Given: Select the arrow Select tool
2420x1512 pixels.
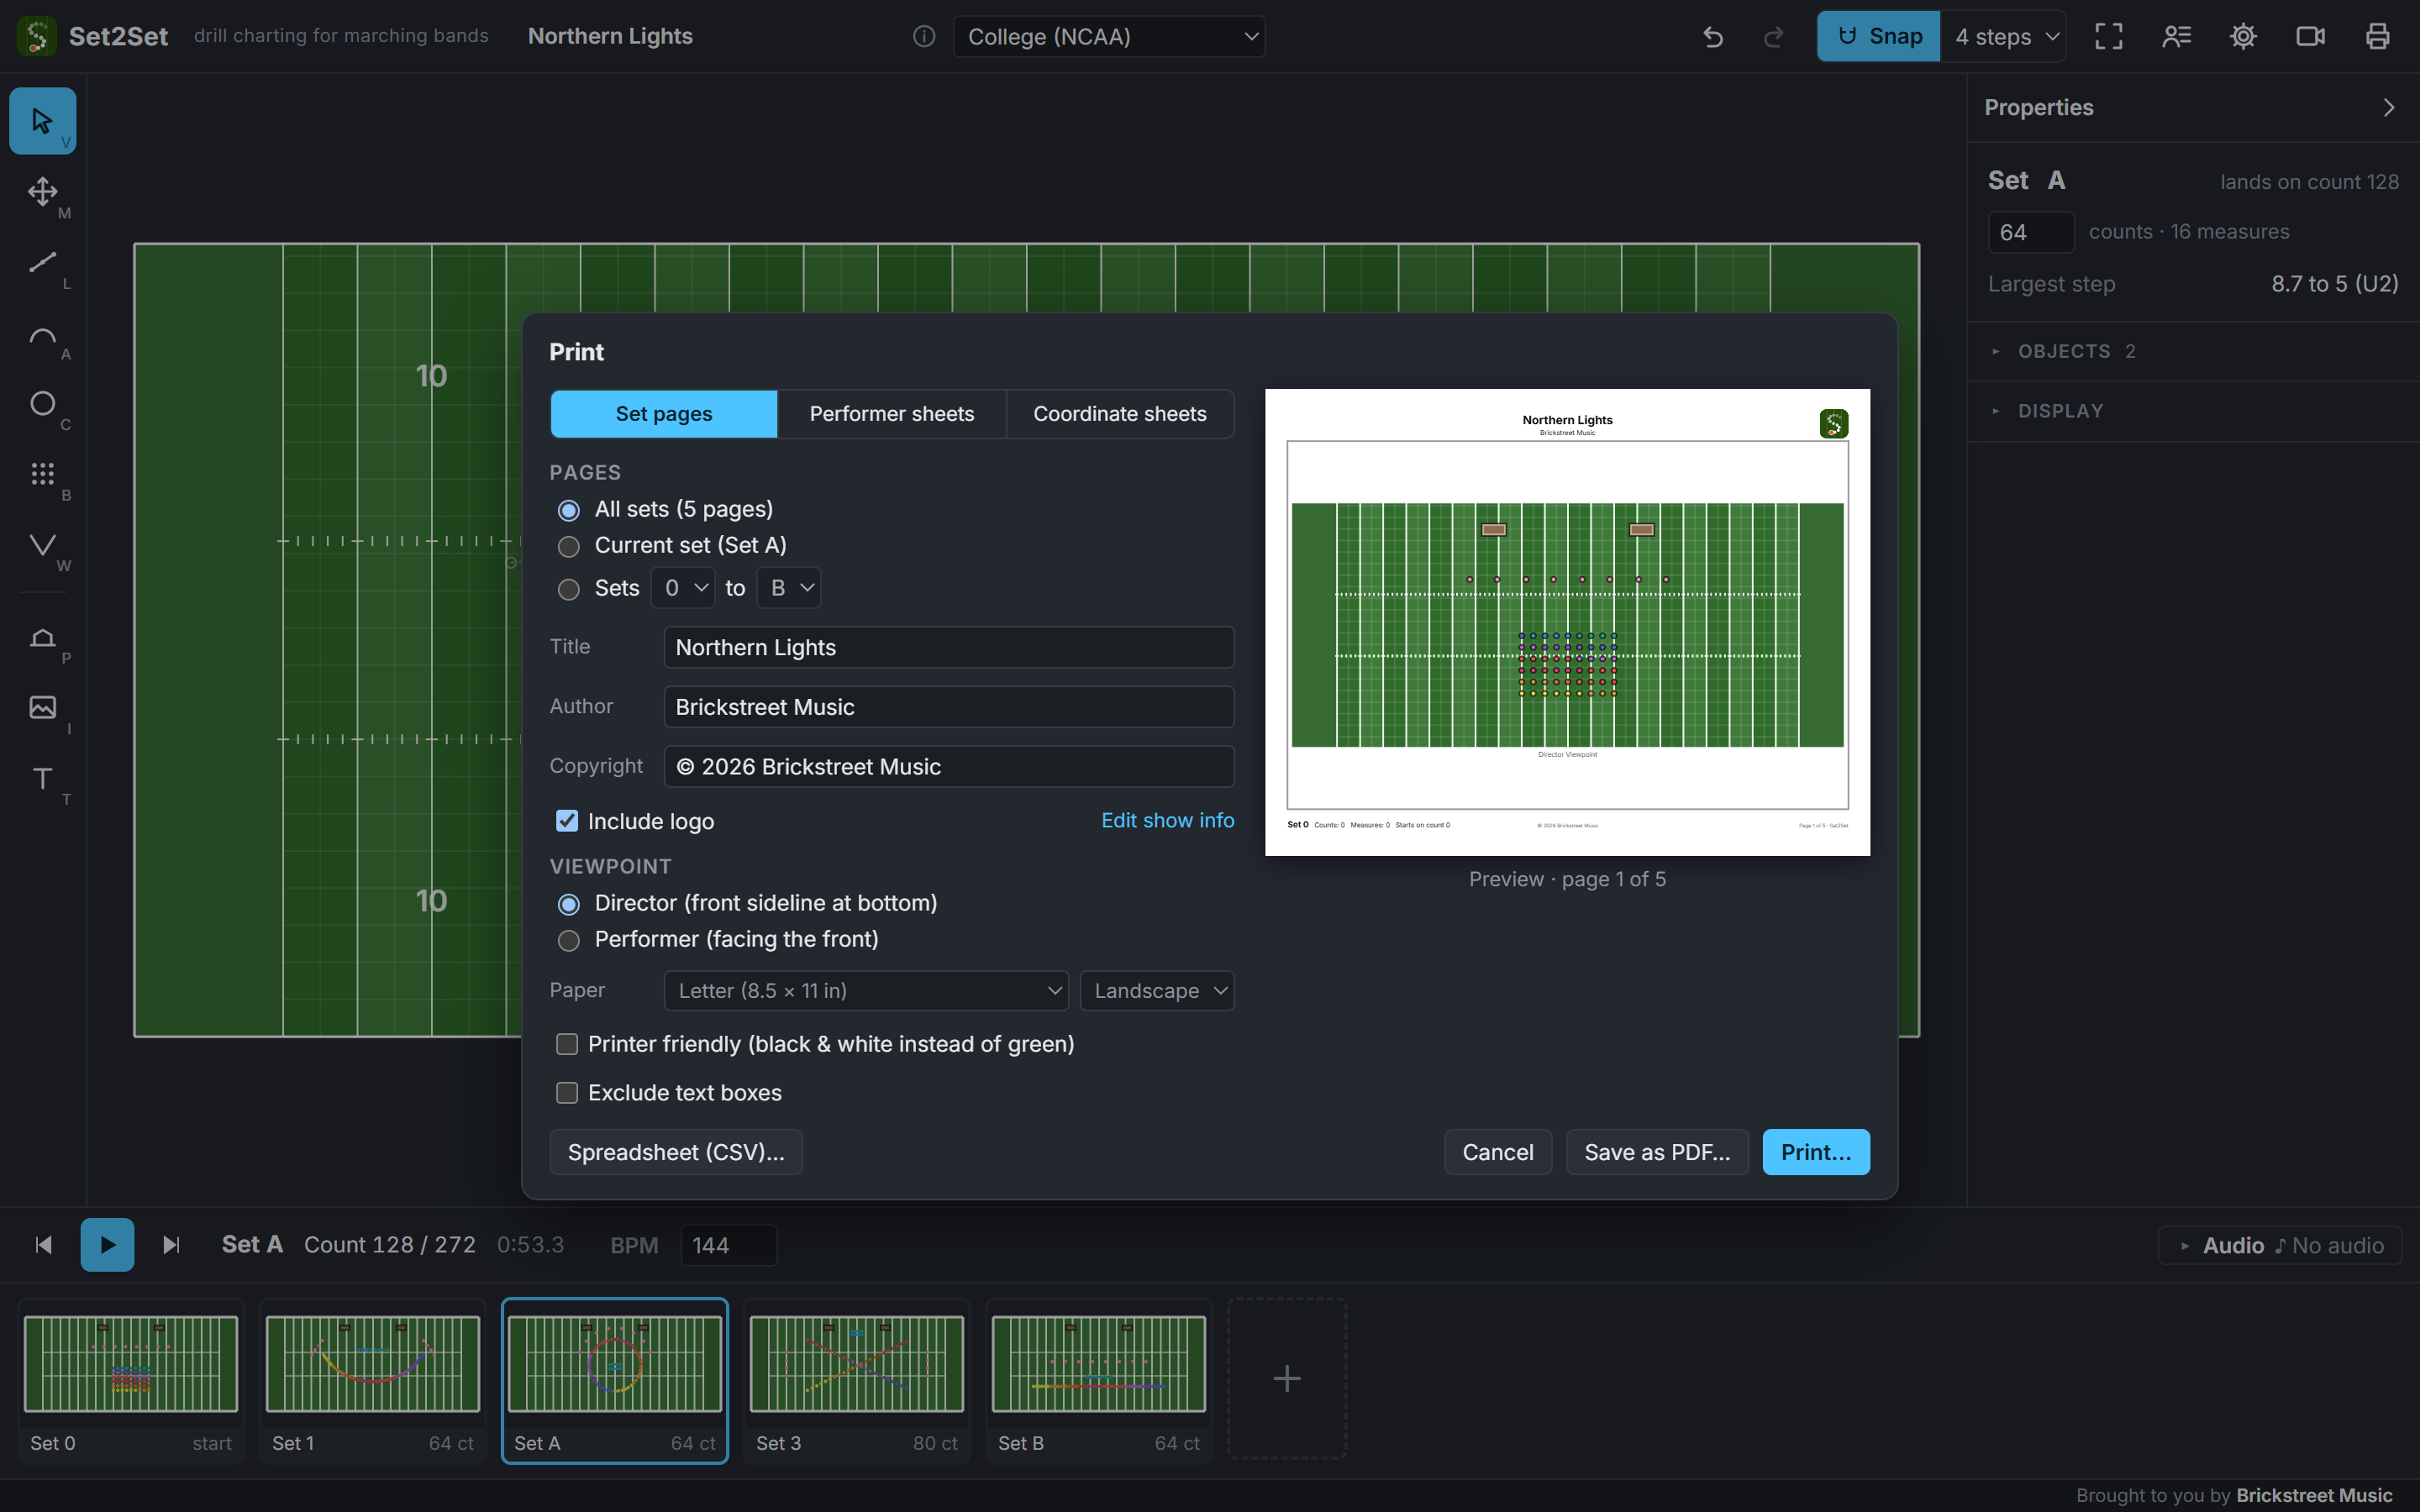Looking at the screenshot, I should click(42, 121).
